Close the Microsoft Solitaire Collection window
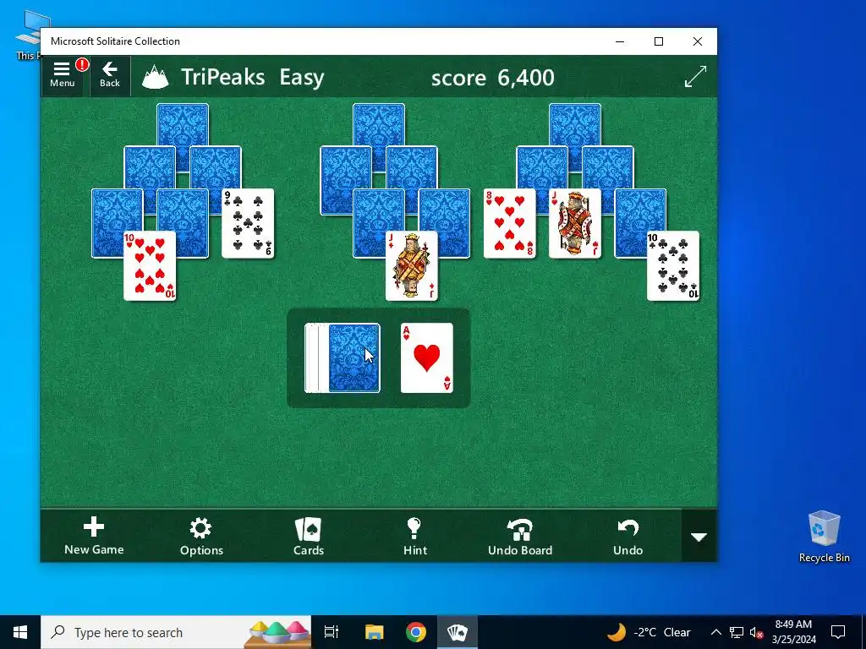866x649 pixels. click(698, 41)
